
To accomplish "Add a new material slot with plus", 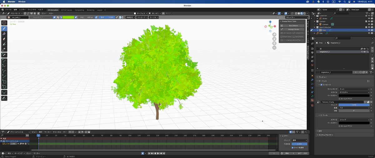I will 372,49.
